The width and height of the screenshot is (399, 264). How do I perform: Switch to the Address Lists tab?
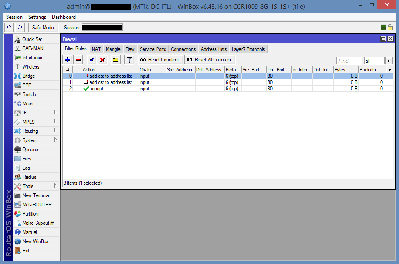(x=214, y=49)
